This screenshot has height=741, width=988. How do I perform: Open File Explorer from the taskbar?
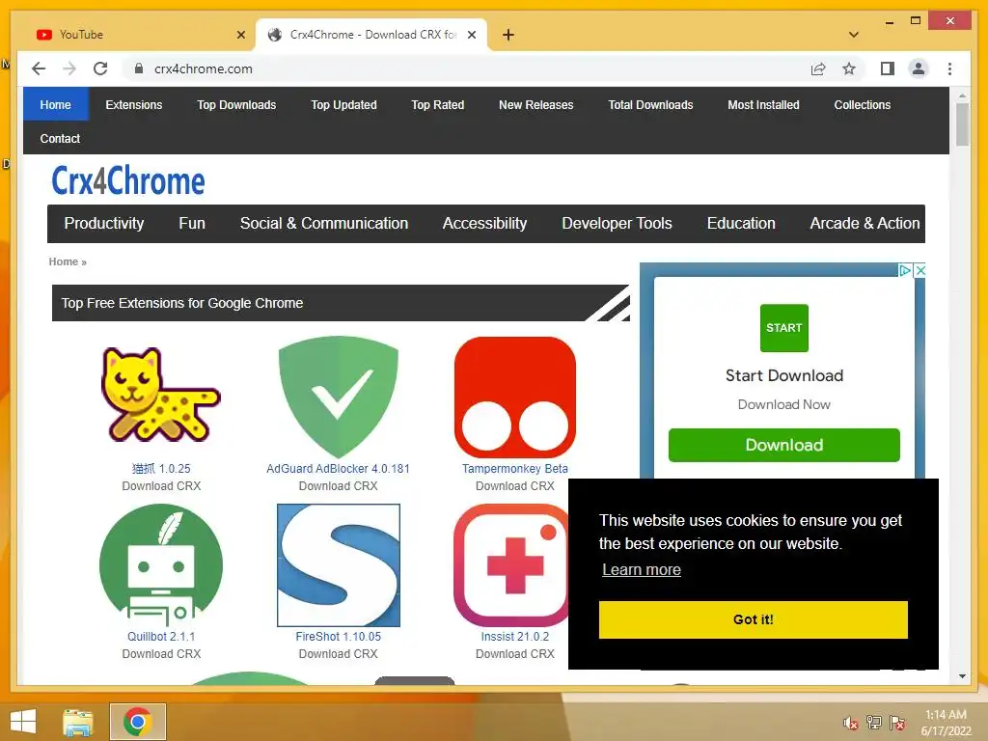click(x=77, y=722)
